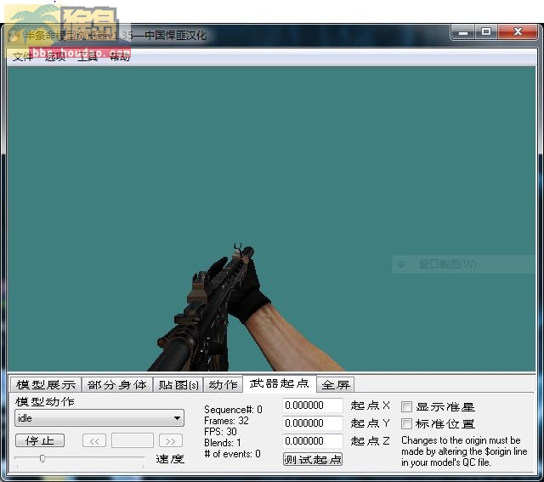
Task: Maximize the model viewer window
Action: point(486,32)
